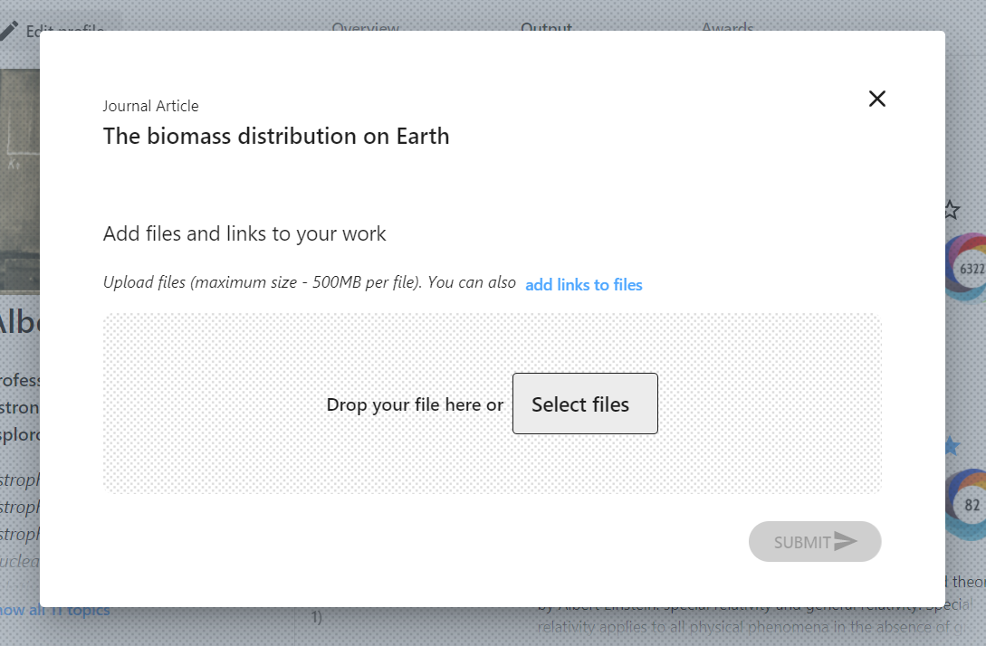
Task: Click the 'Journal Article' label
Action: (x=150, y=106)
